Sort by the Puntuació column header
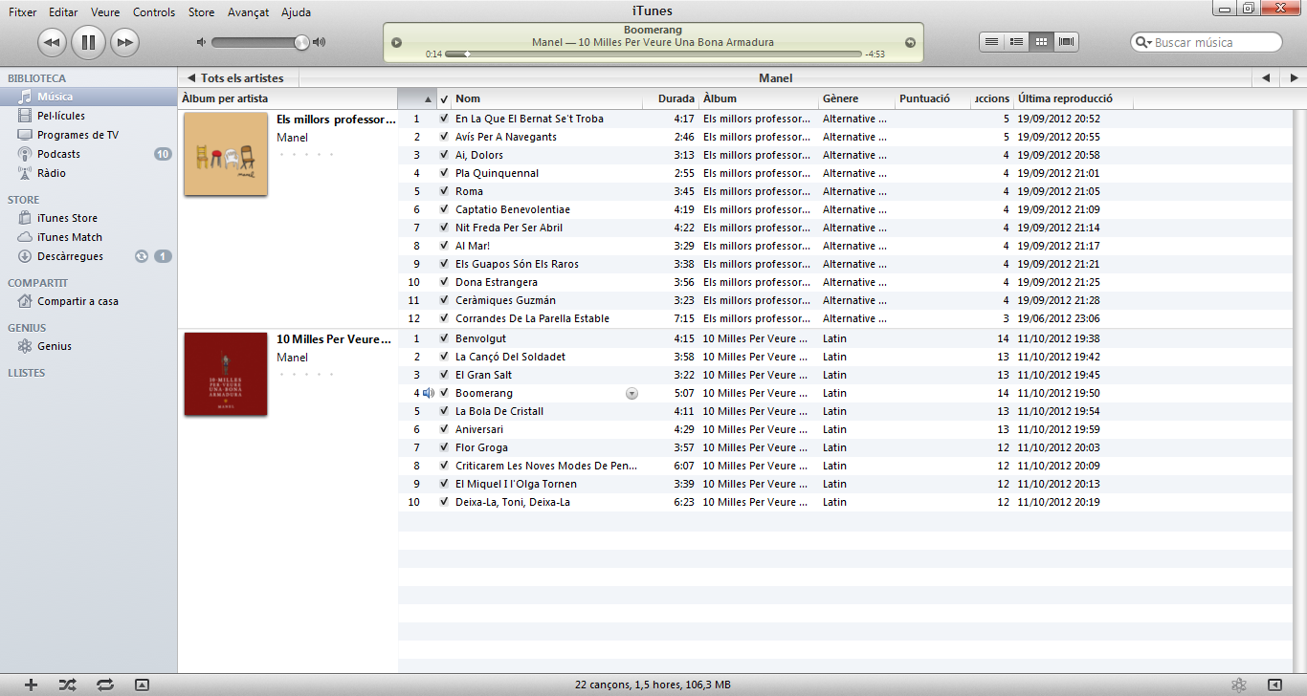 933,98
